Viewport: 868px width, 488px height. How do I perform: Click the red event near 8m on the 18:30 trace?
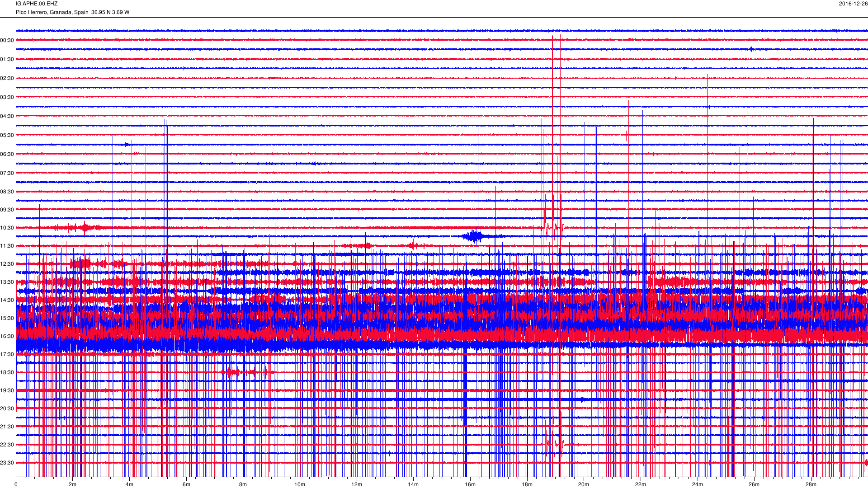(x=238, y=372)
